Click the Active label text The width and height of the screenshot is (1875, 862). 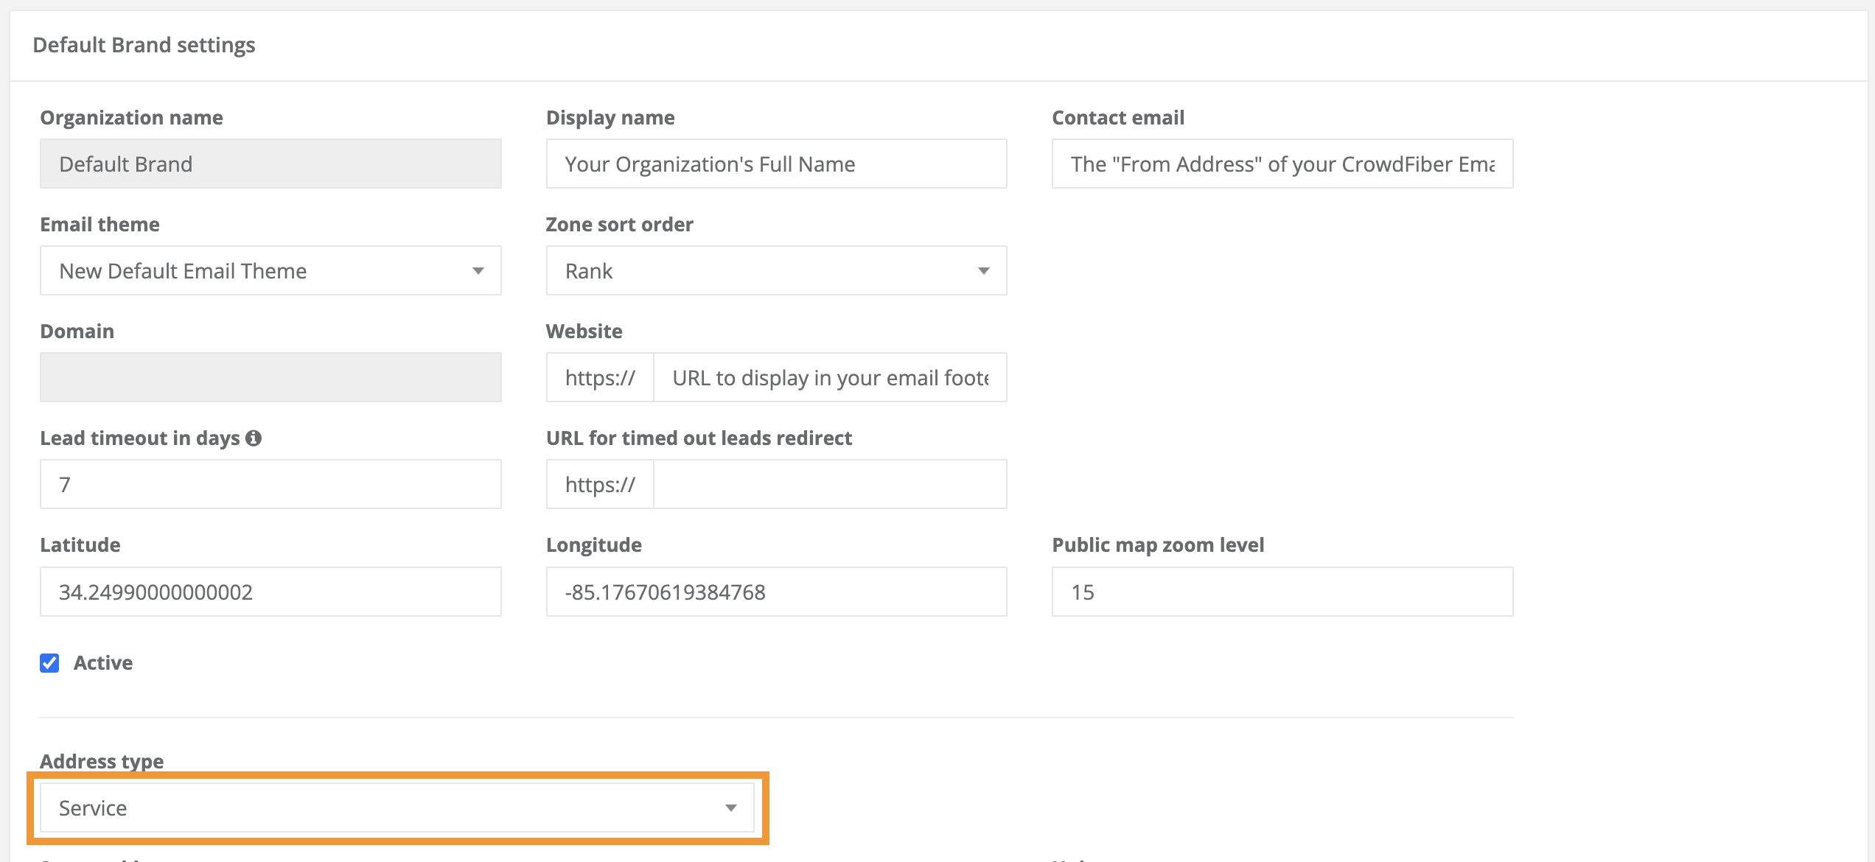point(102,662)
